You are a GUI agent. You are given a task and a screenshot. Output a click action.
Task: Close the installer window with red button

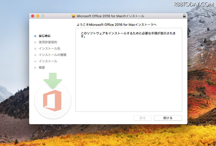coord(33,16)
